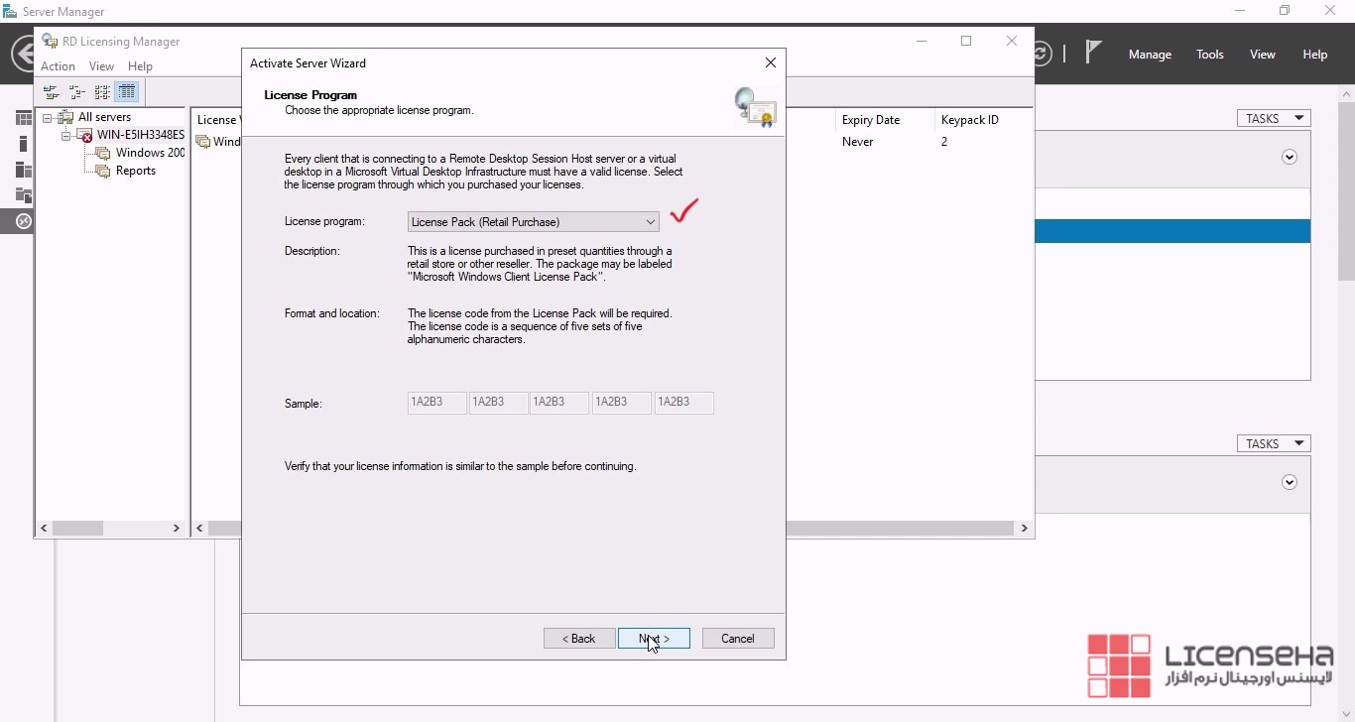
Task: Click the Back button in wizard
Action: (579, 639)
